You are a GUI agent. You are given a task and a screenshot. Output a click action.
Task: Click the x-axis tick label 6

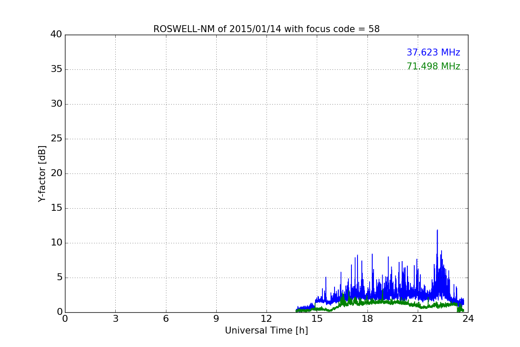pos(166,319)
